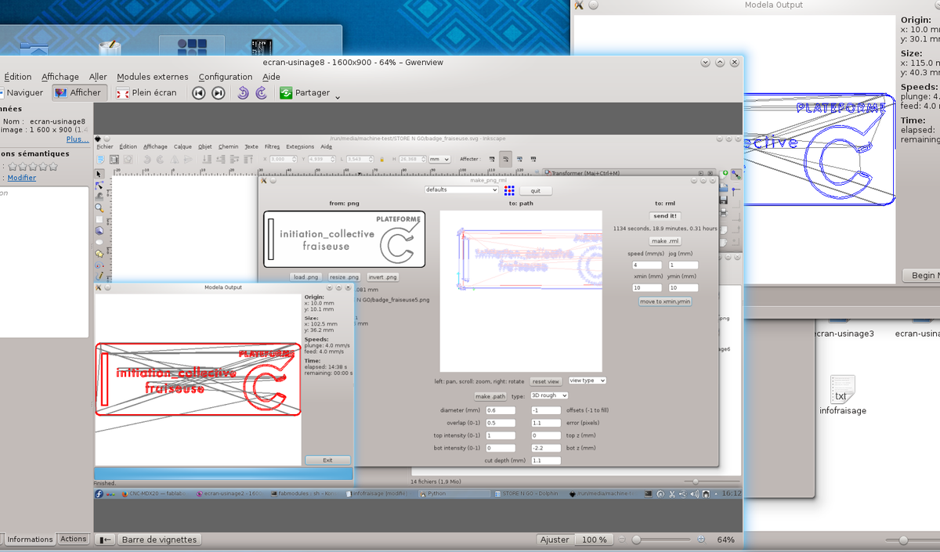This screenshot has height=552, width=940.
Task: Toggle the Ajuster fit-to-window button
Action: pyautogui.click(x=555, y=539)
